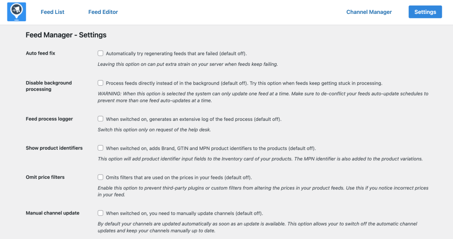Image resolution: width=453 pixels, height=239 pixels.
Task: Enable the Manual channel update checkbox
Action: [100, 213]
